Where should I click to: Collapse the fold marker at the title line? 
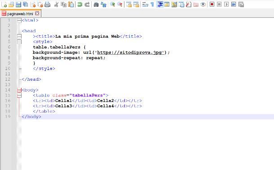point(19,36)
